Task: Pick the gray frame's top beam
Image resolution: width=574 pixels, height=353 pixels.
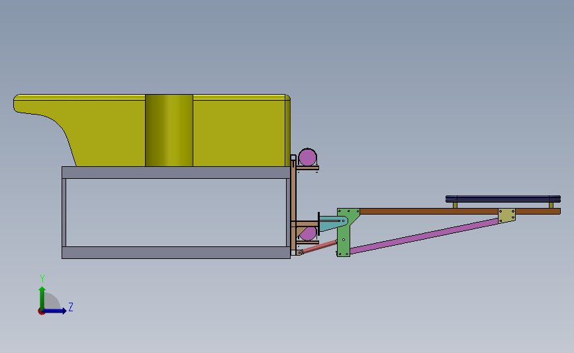Action: (176, 172)
